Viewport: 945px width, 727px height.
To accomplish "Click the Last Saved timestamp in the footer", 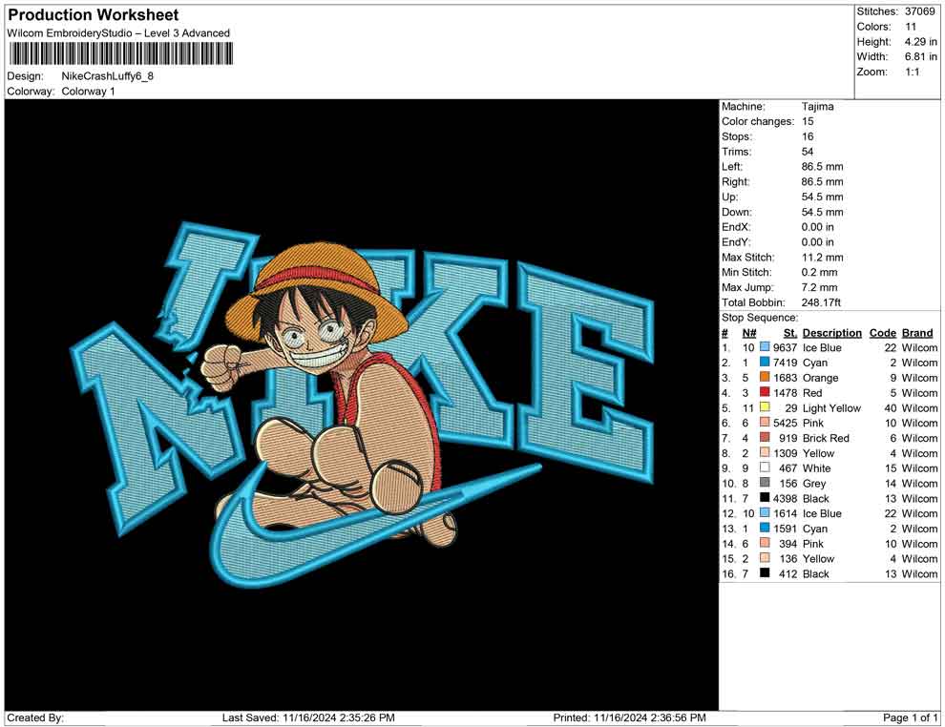I will [308, 717].
